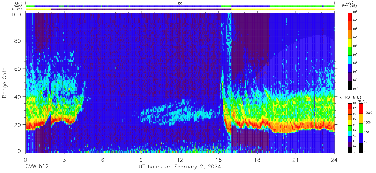
Task: Click the UT hours on February 2, 2024 title
Action: coord(180,167)
